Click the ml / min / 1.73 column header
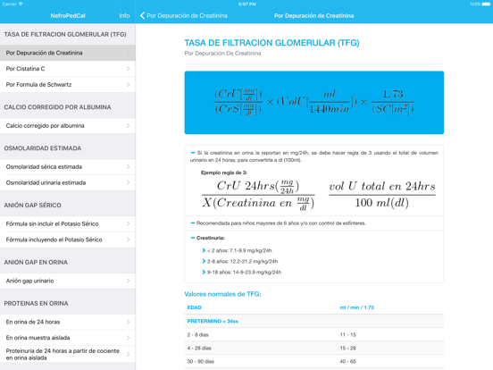The width and height of the screenshot is (493, 370). [357, 307]
